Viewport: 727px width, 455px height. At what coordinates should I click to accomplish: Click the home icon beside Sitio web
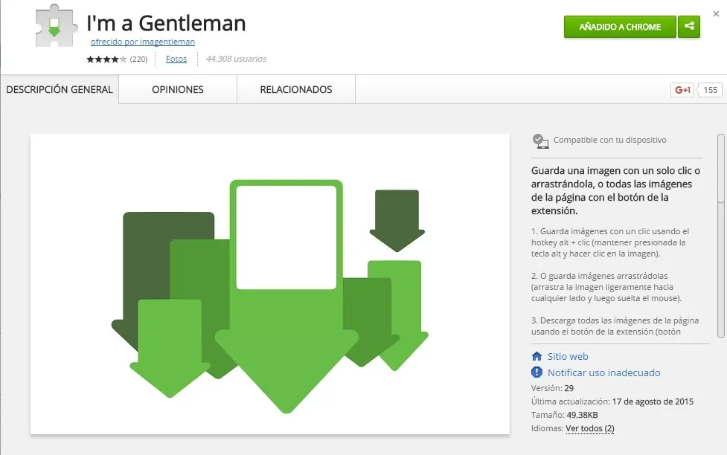(x=537, y=356)
